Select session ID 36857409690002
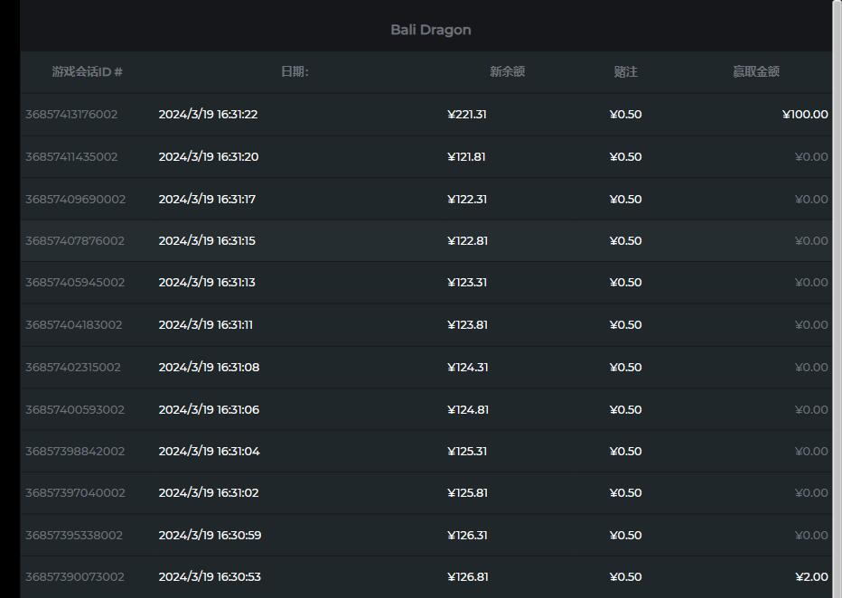 point(75,200)
